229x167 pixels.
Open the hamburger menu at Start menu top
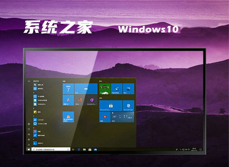[29, 81]
